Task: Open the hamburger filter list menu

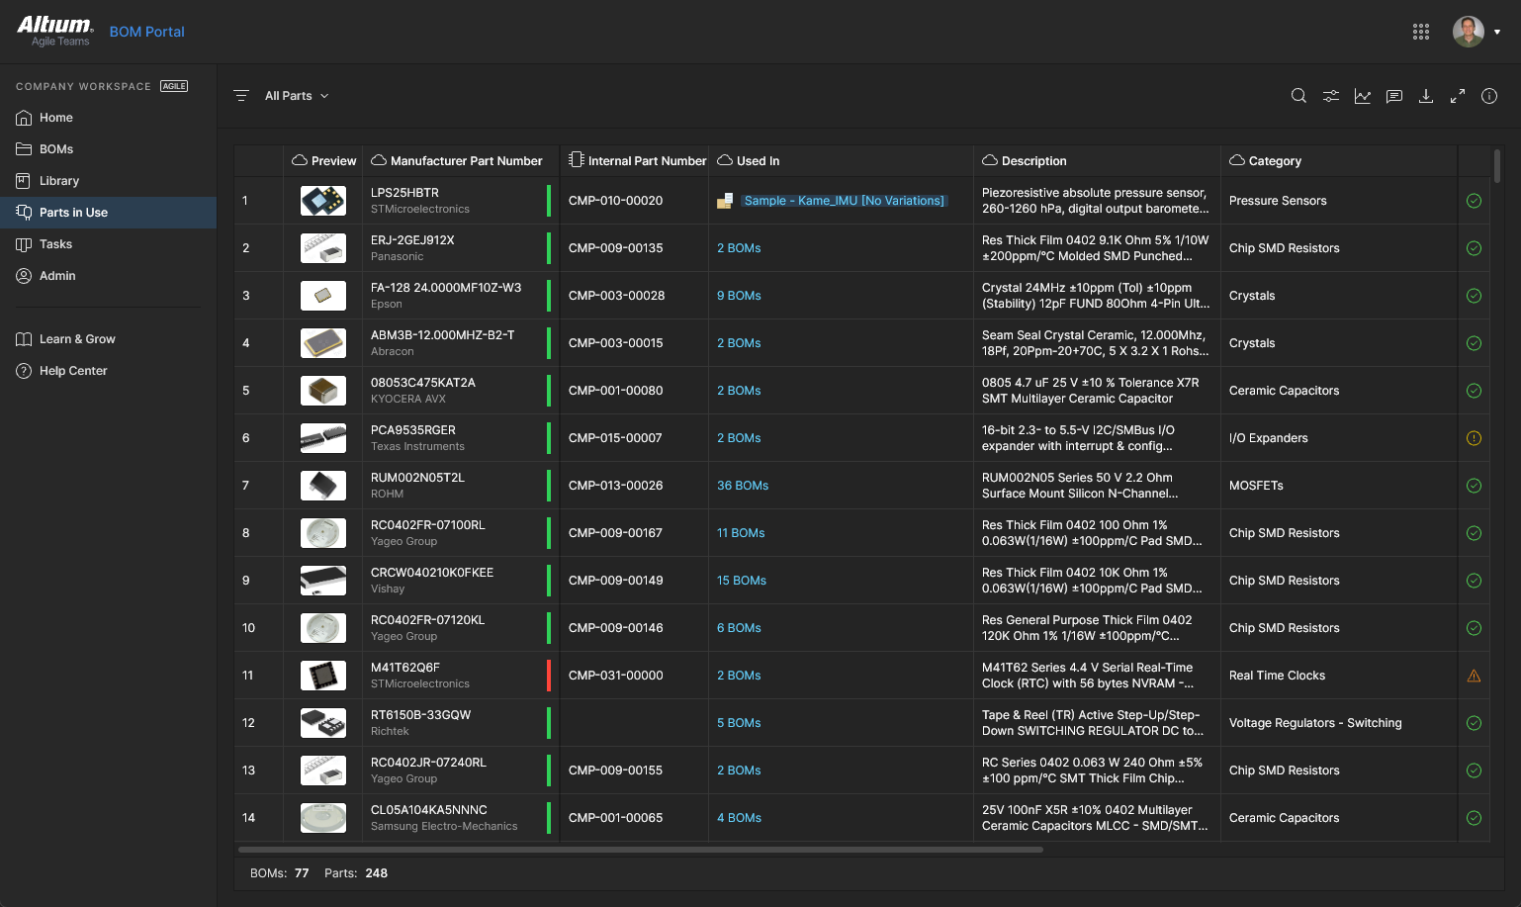Action: (241, 96)
